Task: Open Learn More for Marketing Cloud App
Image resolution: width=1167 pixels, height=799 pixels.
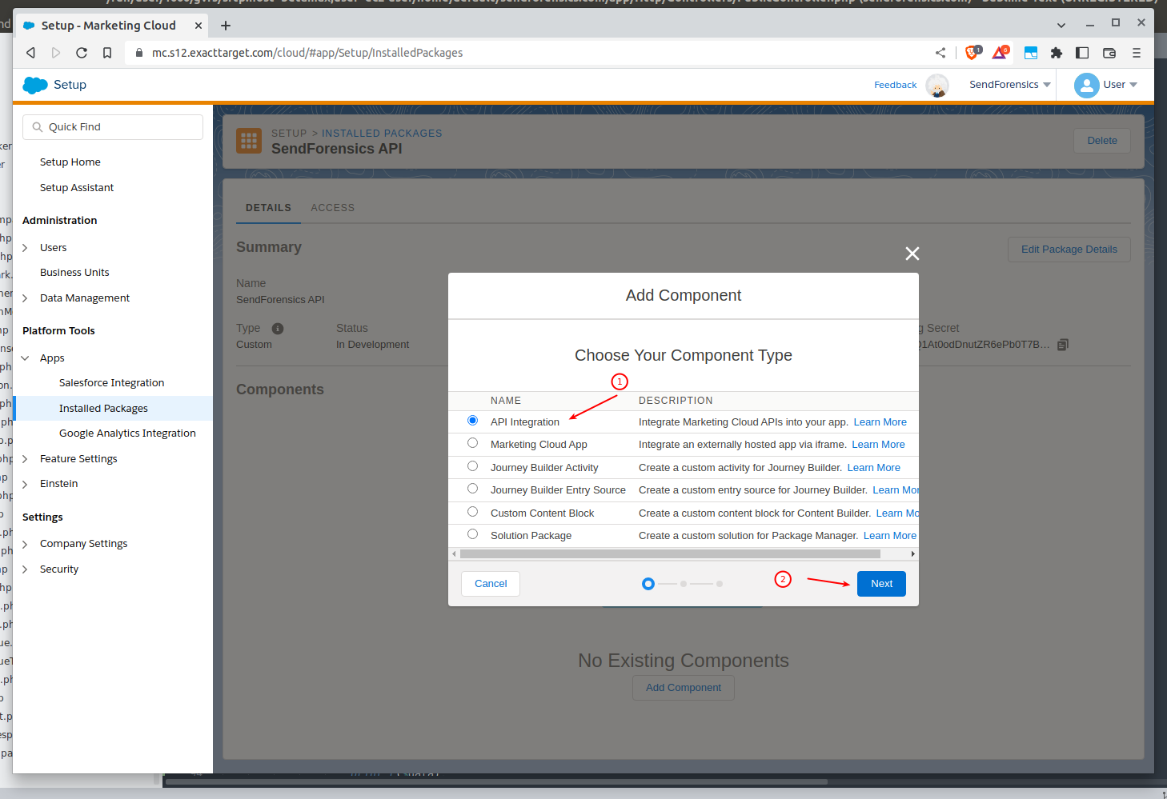Action: [878, 445]
